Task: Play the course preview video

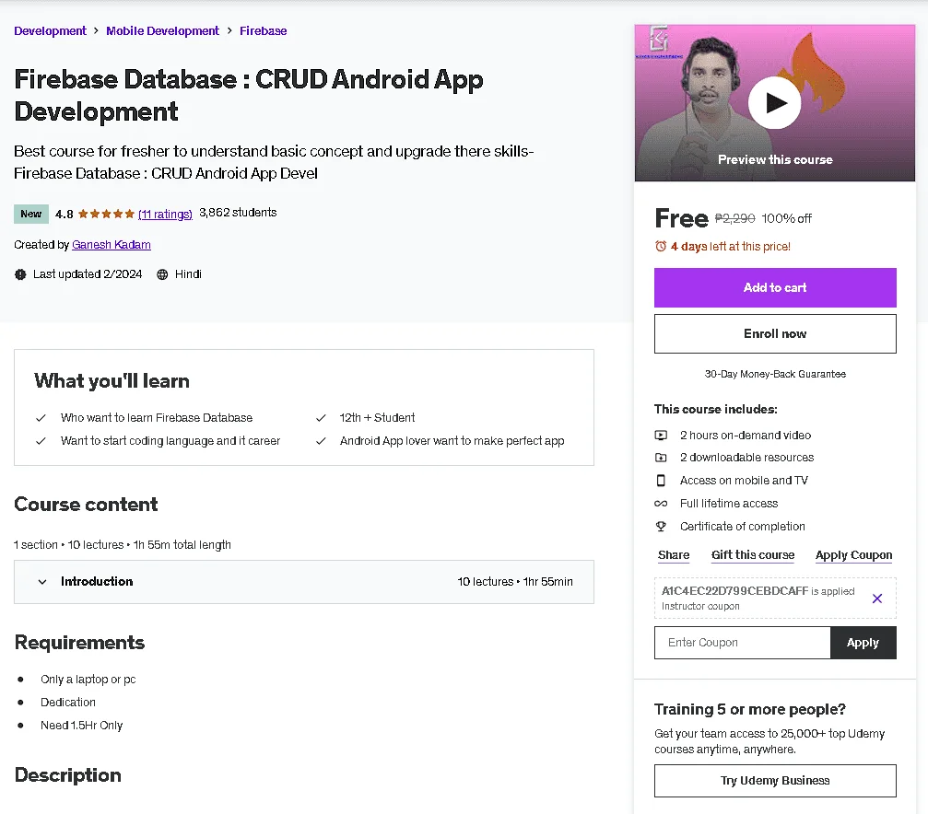Action: (774, 103)
